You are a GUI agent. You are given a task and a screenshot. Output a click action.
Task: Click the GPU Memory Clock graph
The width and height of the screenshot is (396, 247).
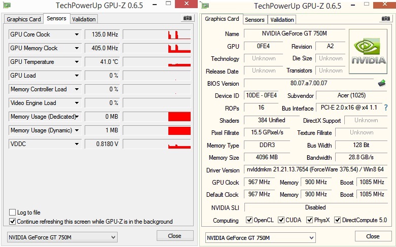157,48
